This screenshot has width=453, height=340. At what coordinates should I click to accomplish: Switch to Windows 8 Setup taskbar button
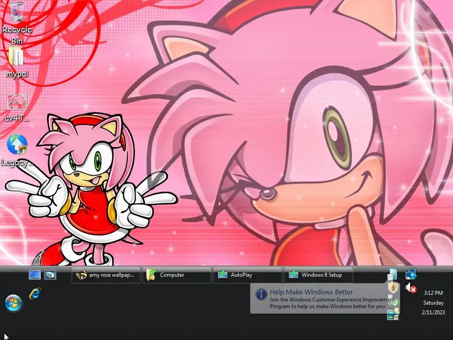(319, 275)
